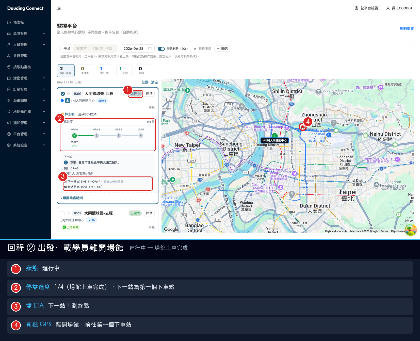Toggle the 自動刷新 (20s) switch
The image size is (420, 341).
pos(161,49)
